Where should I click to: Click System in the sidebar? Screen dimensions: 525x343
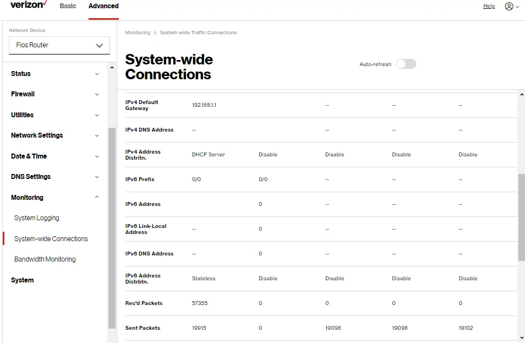pos(22,280)
